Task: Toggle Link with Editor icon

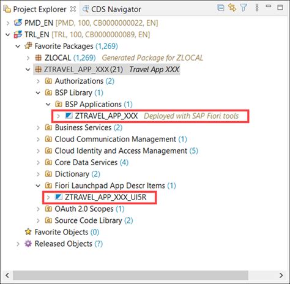Action: pyautogui.click(x=232, y=8)
